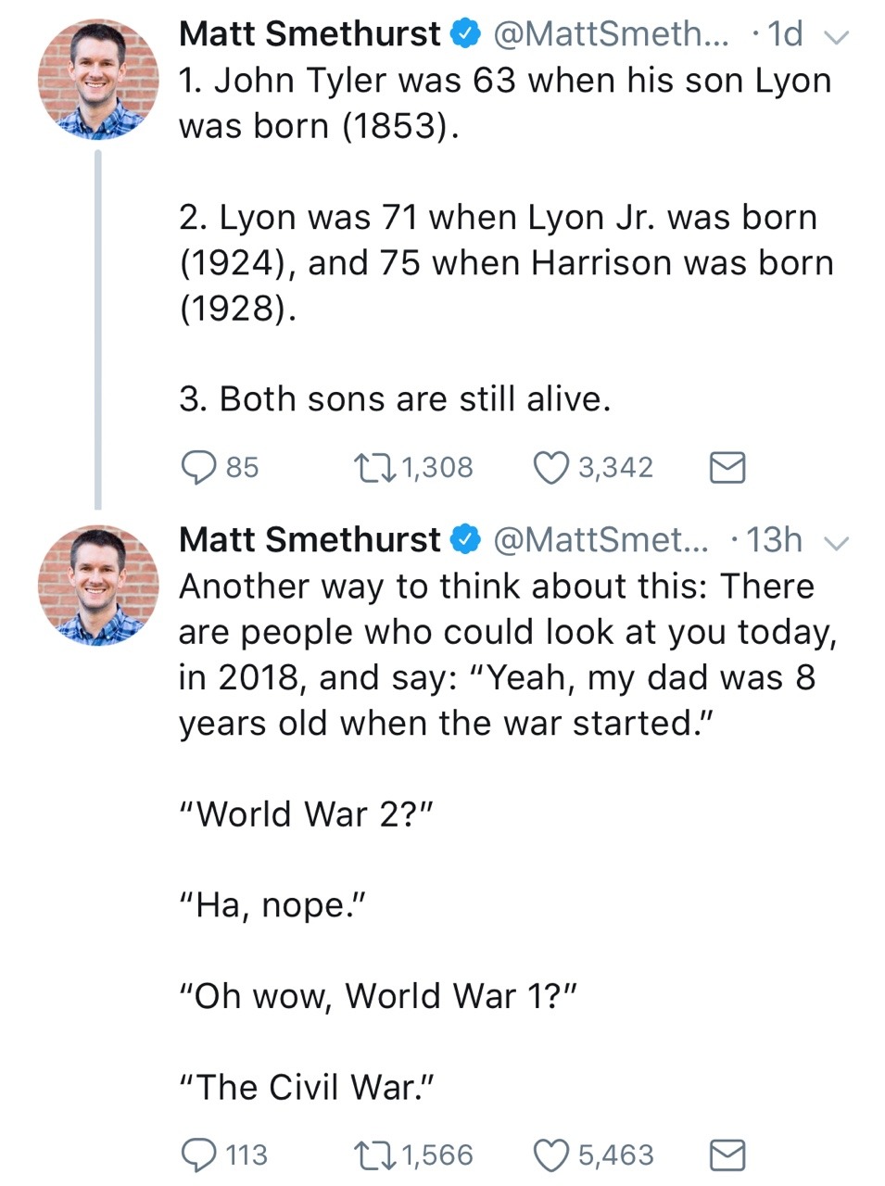Like the tweet with 5,463 likes

click(x=550, y=1154)
